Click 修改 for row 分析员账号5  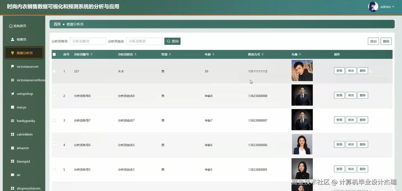351,169
